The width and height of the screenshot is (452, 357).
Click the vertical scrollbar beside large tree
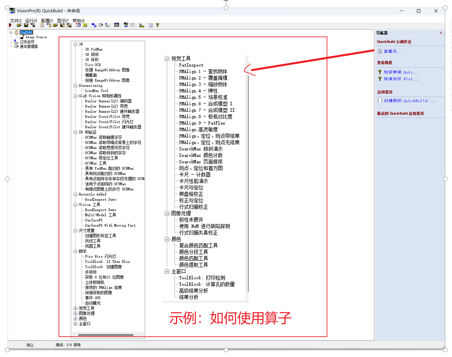coord(248,184)
